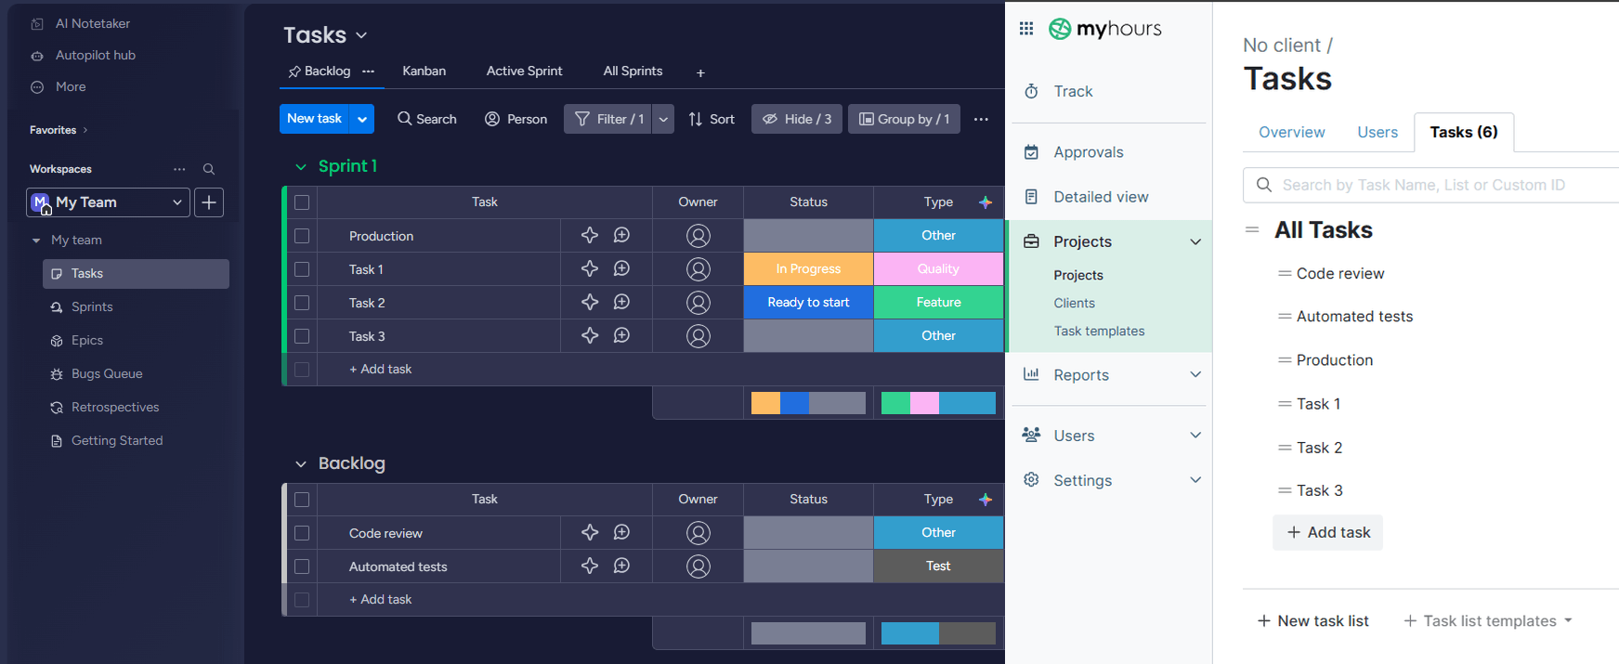Image resolution: width=1619 pixels, height=664 pixels.
Task: Click the New task button
Action: tap(315, 119)
